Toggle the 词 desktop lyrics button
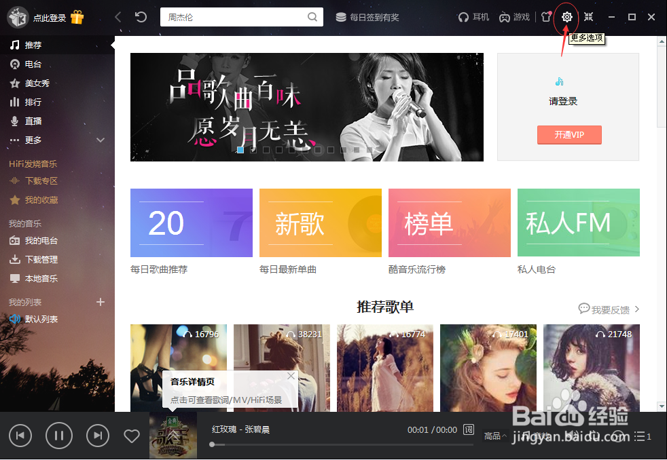667x460 pixels. tap(469, 429)
